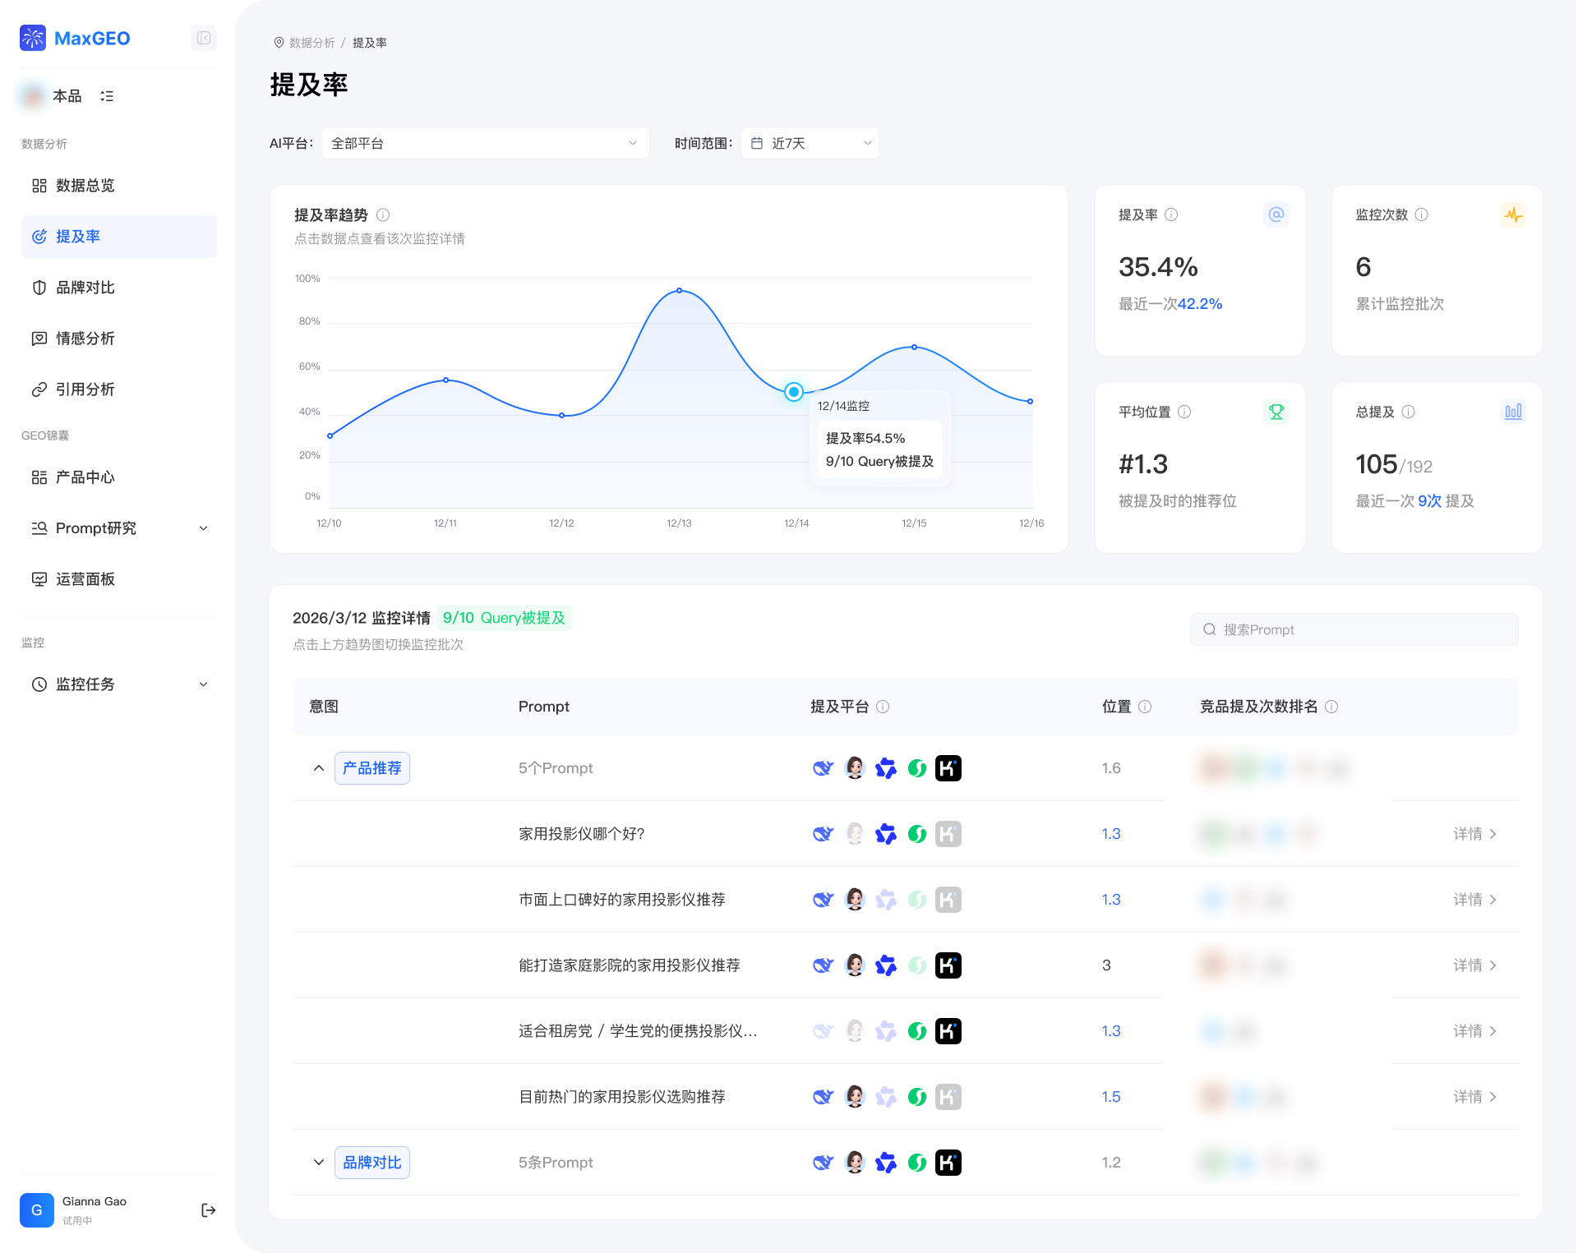Viewport: 1578px width, 1253px height.
Task: Expand the 品牌对比 intent group
Action: pyautogui.click(x=319, y=1163)
